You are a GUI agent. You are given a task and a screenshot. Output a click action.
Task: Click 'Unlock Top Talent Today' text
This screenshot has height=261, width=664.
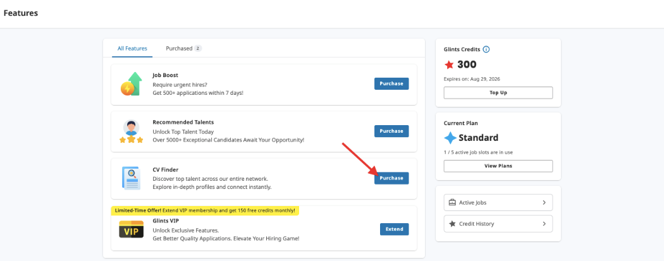pos(183,131)
